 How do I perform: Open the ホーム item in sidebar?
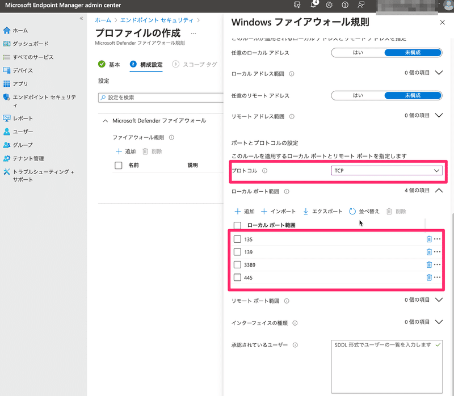(x=16, y=31)
